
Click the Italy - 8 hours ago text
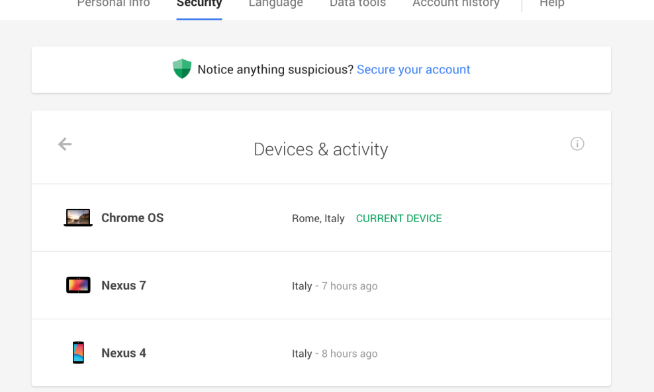(x=334, y=354)
